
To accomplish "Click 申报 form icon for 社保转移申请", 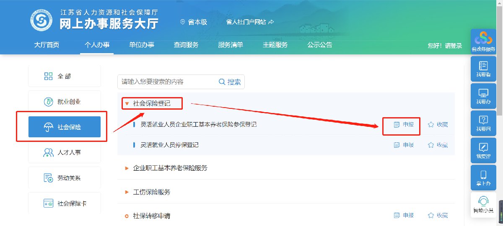I will 397,216.
